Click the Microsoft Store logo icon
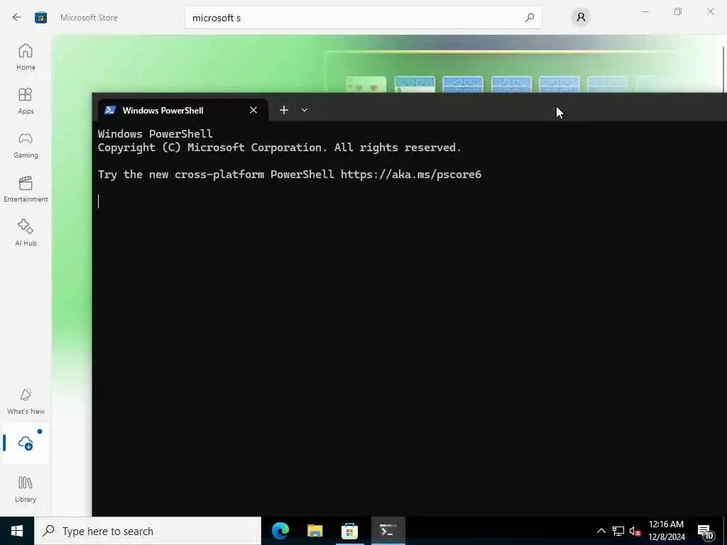Image resolution: width=727 pixels, height=545 pixels. [40, 18]
